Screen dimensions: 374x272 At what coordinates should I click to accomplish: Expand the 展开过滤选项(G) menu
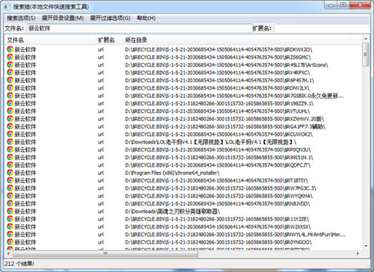110,18
